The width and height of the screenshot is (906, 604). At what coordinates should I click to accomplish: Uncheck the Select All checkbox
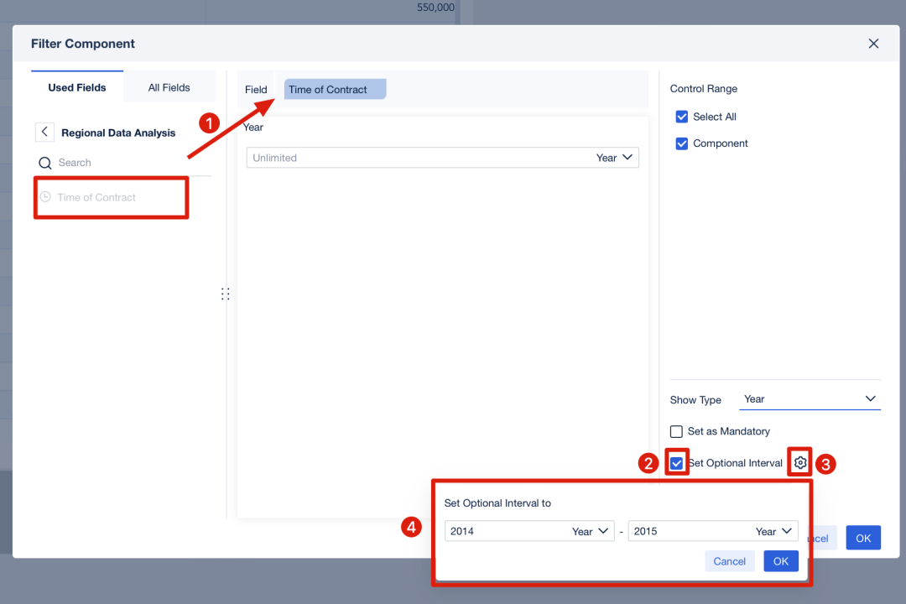[x=682, y=117]
